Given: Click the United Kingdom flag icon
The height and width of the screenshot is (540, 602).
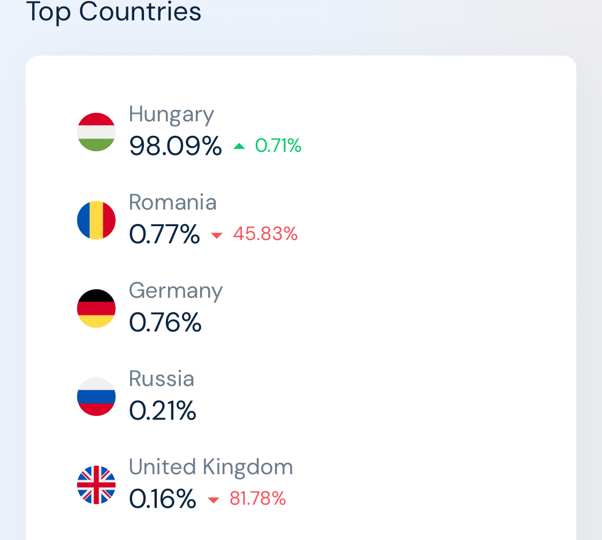Looking at the screenshot, I should pyautogui.click(x=96, y=485).
